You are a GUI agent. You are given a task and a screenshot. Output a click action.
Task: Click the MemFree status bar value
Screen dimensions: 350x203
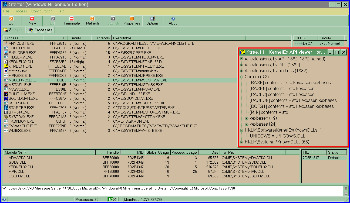click(x=143, y=199)
